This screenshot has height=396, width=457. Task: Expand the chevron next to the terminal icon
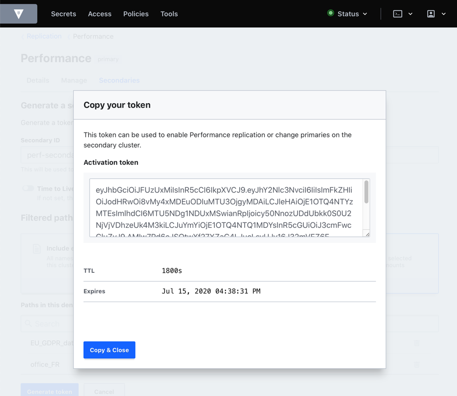pos(410,14)
